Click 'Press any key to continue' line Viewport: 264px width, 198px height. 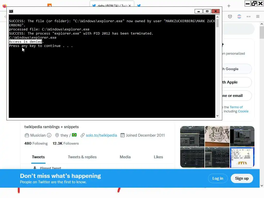pyautogui.click(x=41, y=46)
